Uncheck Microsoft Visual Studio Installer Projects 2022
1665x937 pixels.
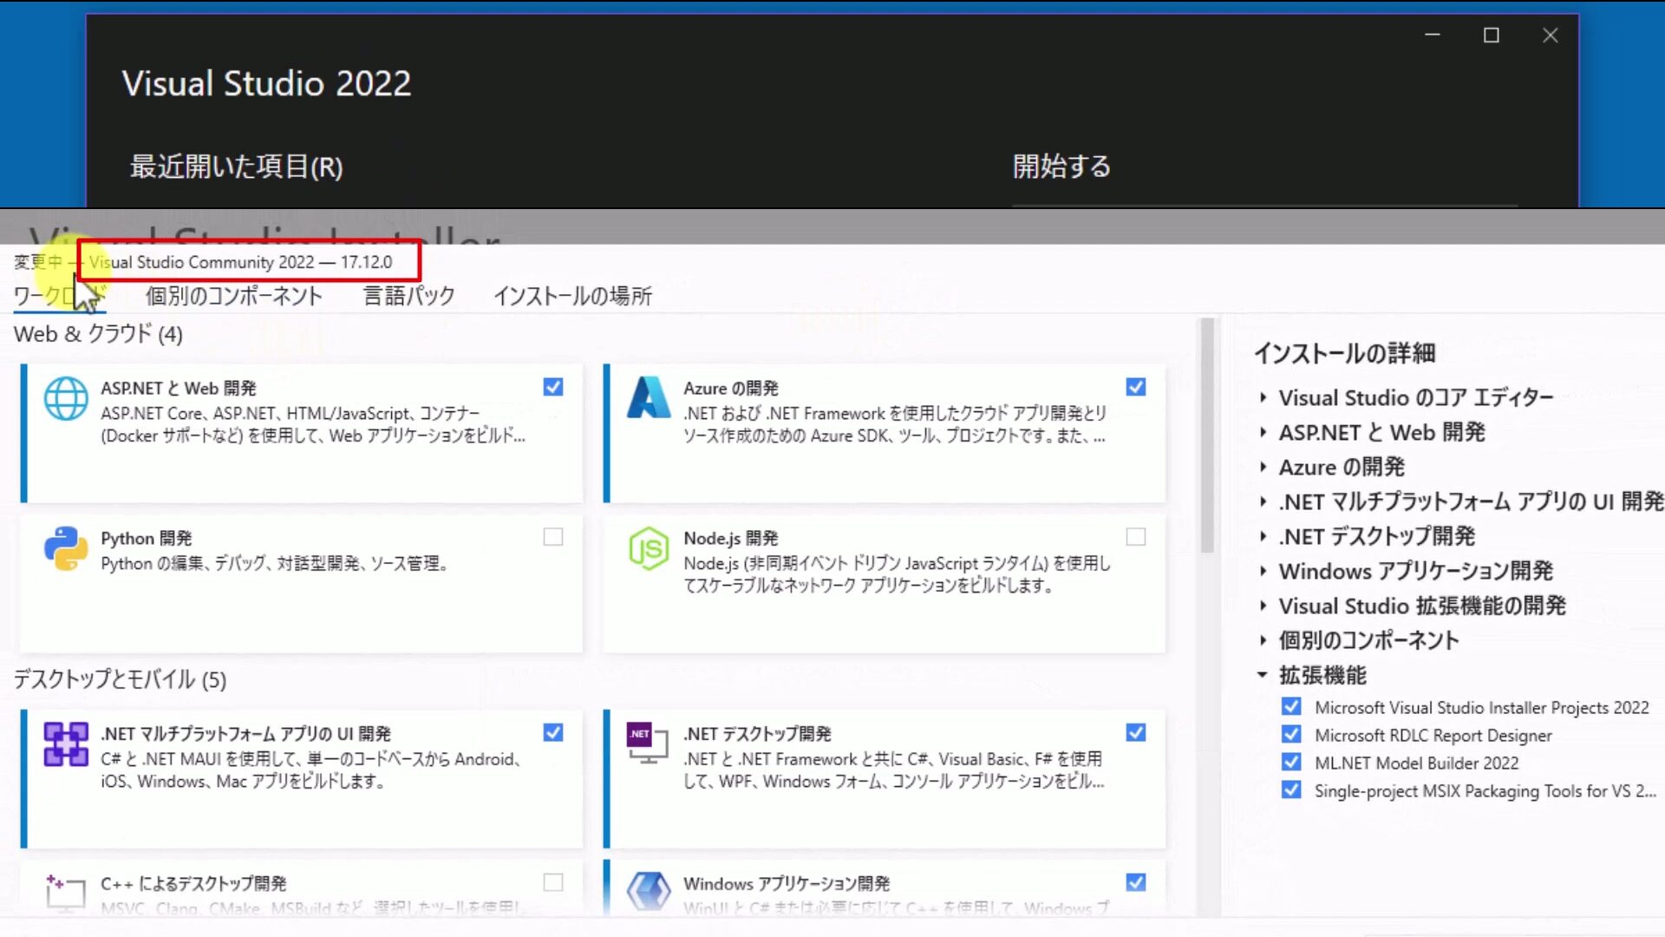[1291, 707]
